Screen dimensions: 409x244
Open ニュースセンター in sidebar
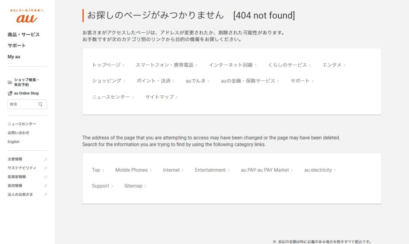(x=22, y=124)
